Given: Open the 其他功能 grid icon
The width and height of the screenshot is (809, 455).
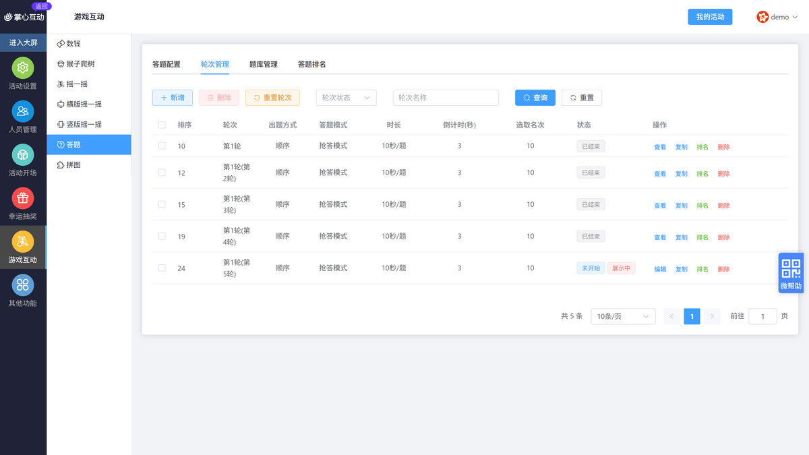Looking at the screenshot, I should pyautogui.click(x=23, y=285).
